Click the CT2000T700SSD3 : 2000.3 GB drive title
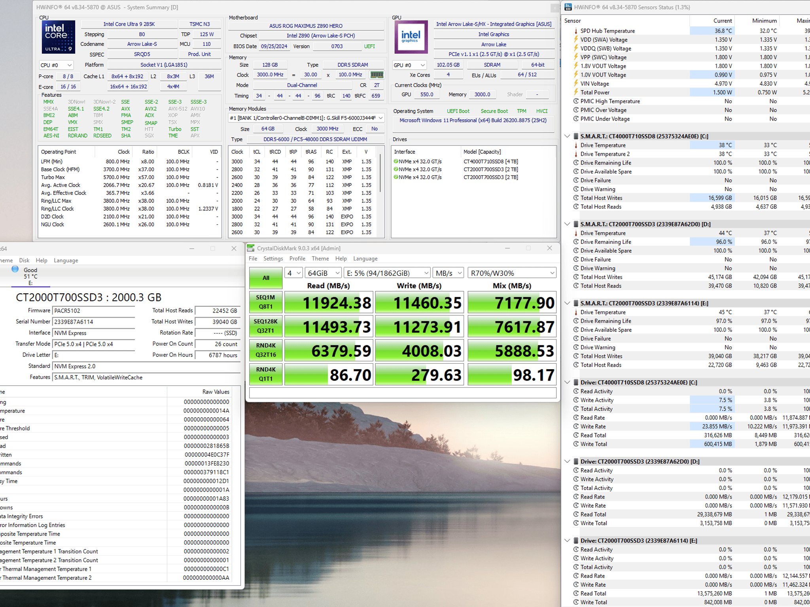Viewport: 810px width, 607px height. coord(89,297)
